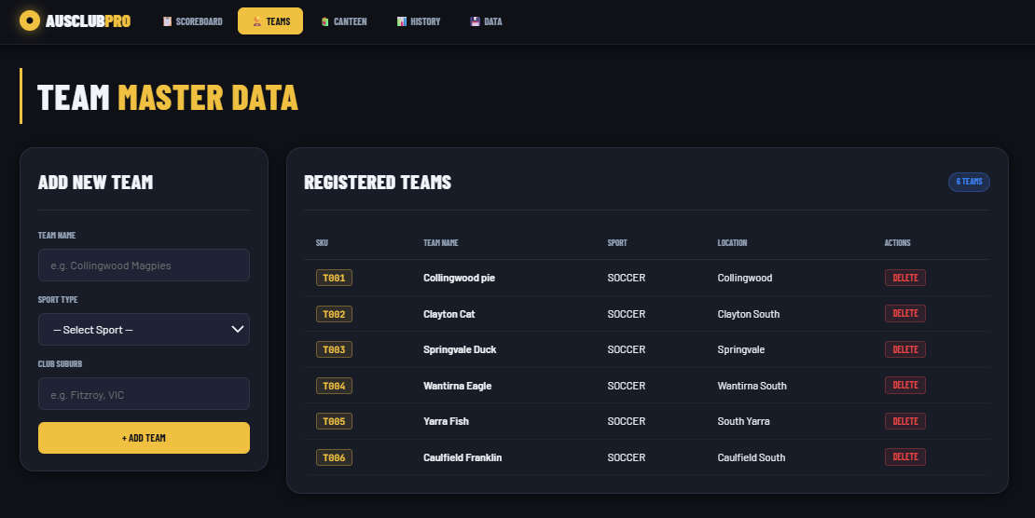This screenshot has width=1035, height=518.
Task: Click the SKU column header
Action: coord(322,243)
